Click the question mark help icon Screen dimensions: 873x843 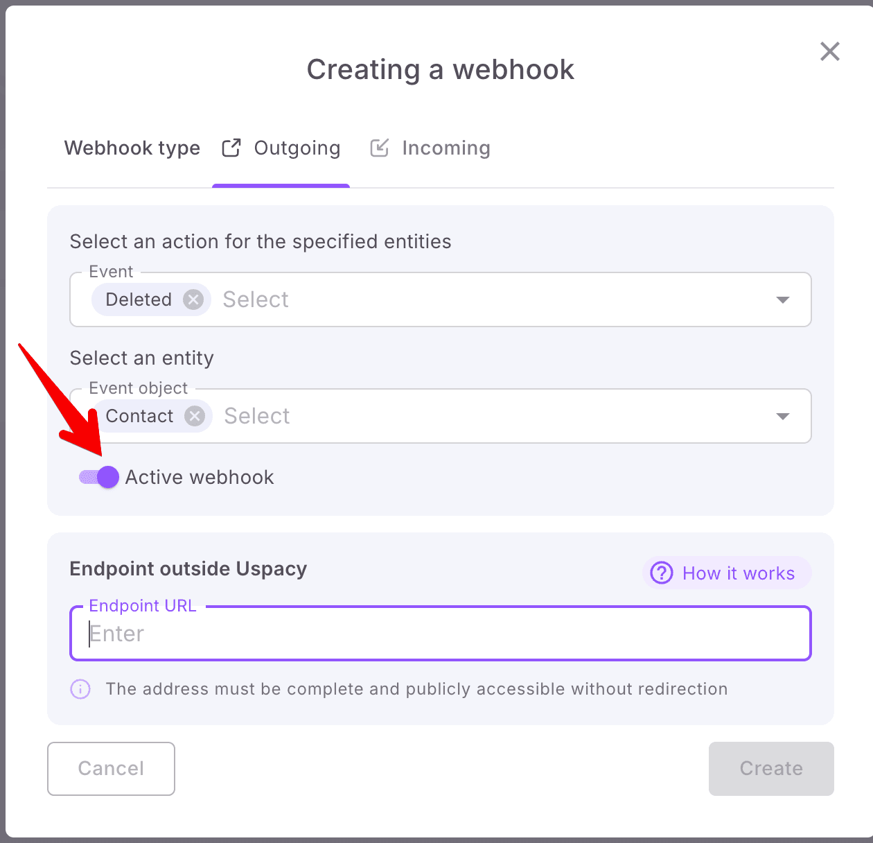click(x=662, y=573)
